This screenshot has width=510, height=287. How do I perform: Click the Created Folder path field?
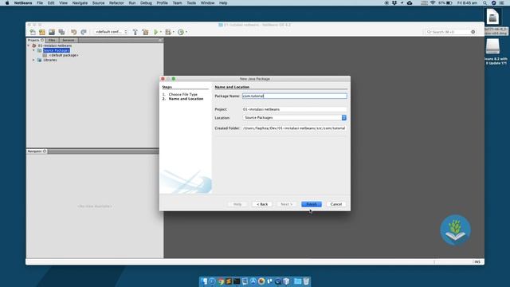point(294,128)
